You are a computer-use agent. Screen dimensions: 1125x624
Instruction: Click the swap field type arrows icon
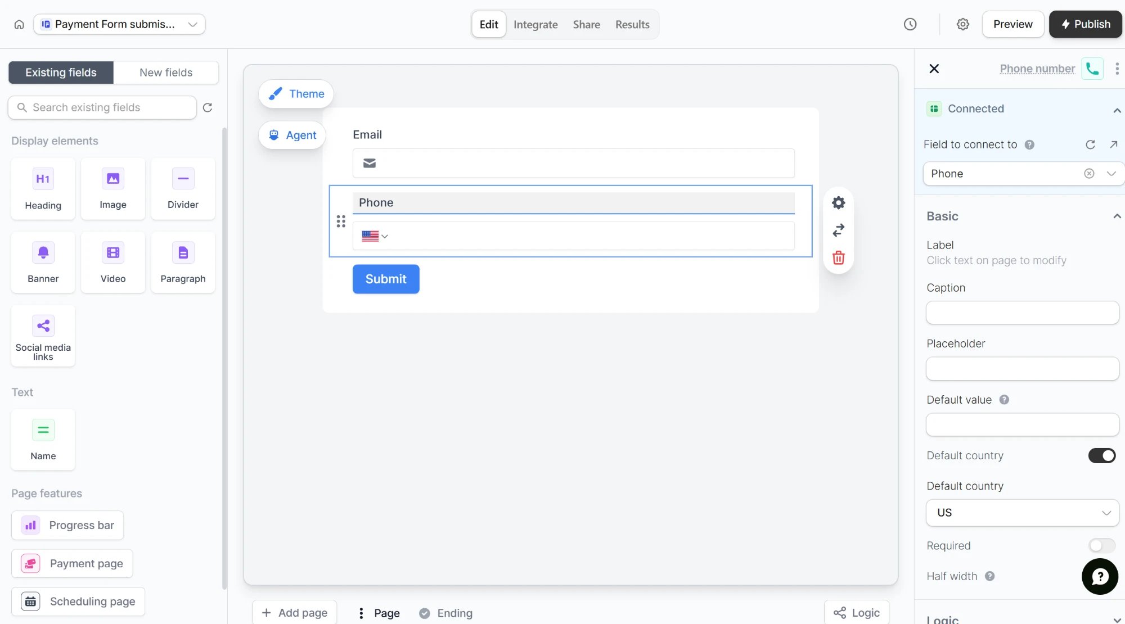click(838, 230)
